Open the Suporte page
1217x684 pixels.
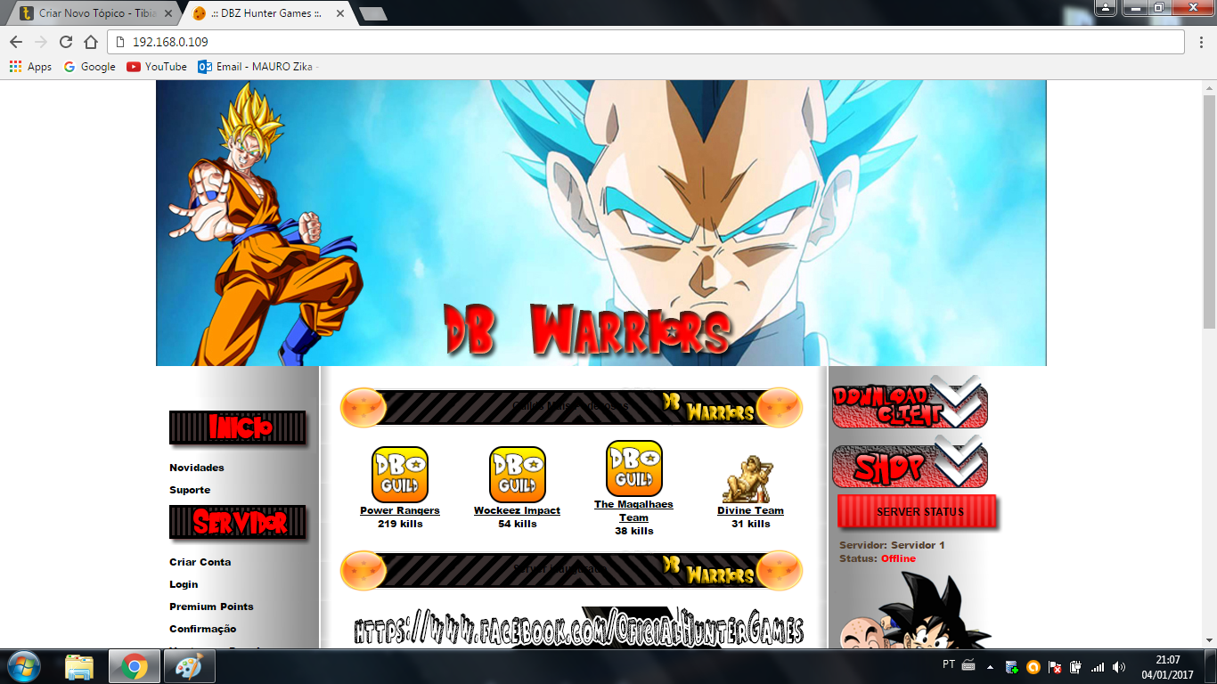(190, 490)
